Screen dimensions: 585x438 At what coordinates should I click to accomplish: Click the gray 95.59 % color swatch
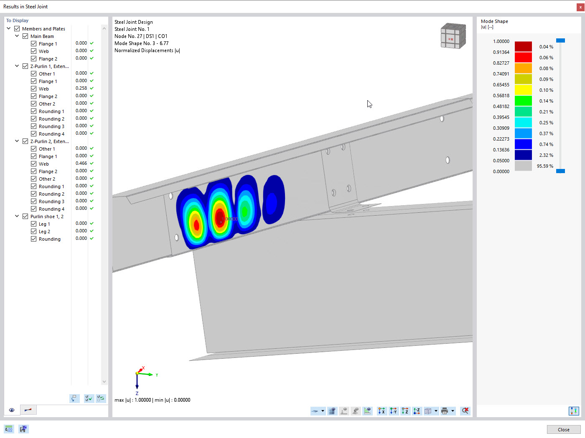[523, 166]
